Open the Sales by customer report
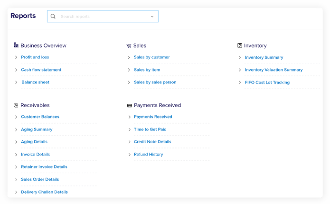330x204 pixels. 152,57
